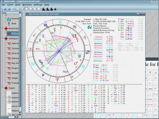Click the question mark help toolbar button
Screen dimensions: 159x119
point(21,9)
